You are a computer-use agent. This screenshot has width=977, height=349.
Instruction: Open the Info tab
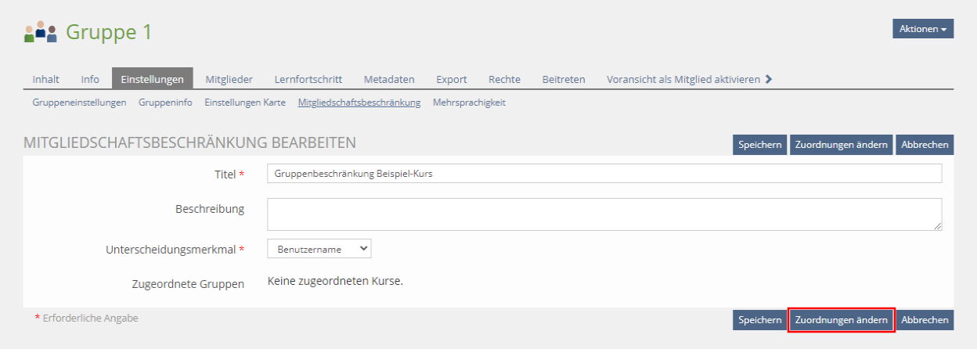(90, 79)
